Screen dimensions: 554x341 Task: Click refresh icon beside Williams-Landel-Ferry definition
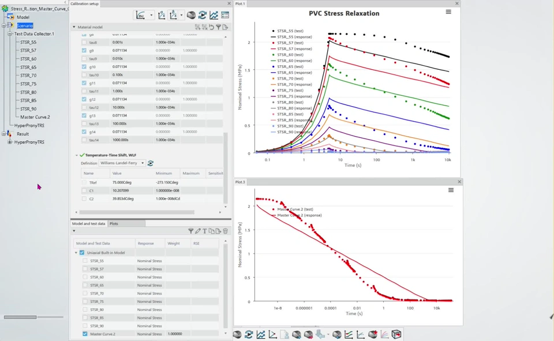(x=151, y=163)
